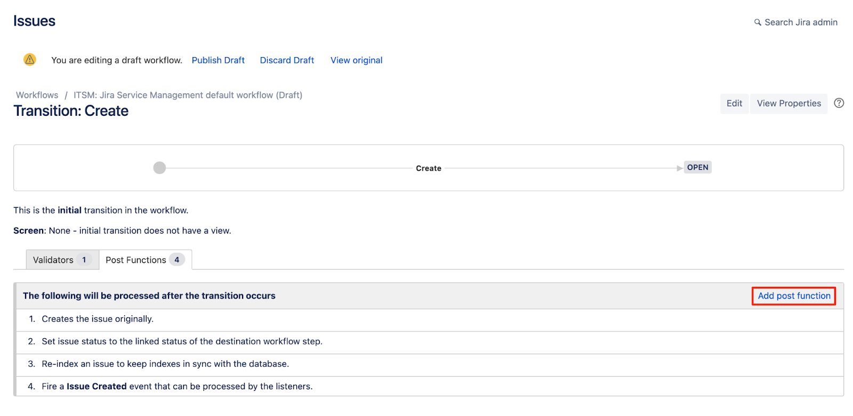Select the 'Fire a Issue Created event' row
The image size is (853, 416).
429,386
